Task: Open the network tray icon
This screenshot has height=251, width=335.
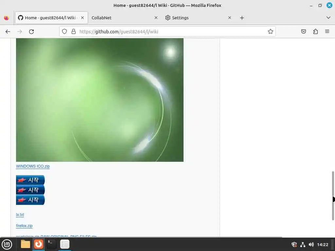Action: (x=303, y=244)
